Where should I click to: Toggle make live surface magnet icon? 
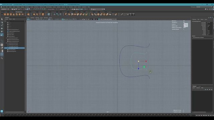[x=45, y=9]
